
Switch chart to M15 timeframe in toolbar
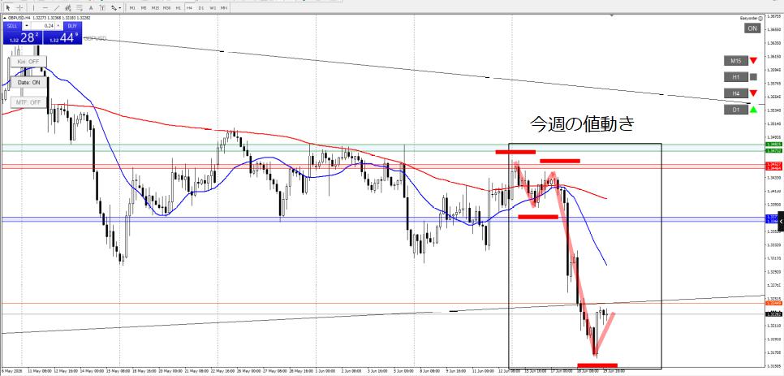click(x=155, y=7)
